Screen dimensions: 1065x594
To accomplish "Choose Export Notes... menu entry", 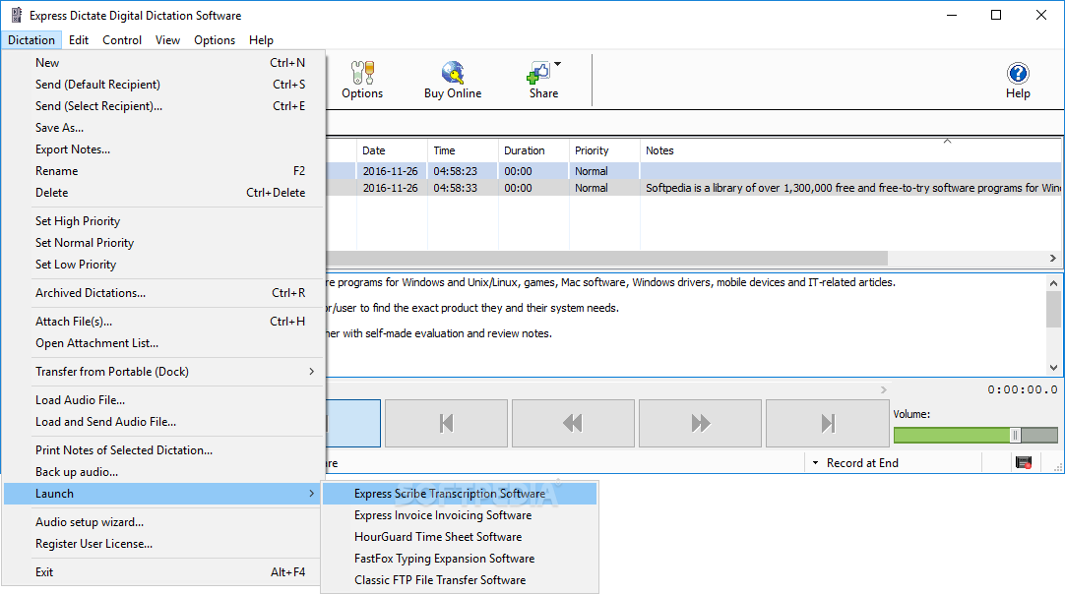I will point(163,149).
